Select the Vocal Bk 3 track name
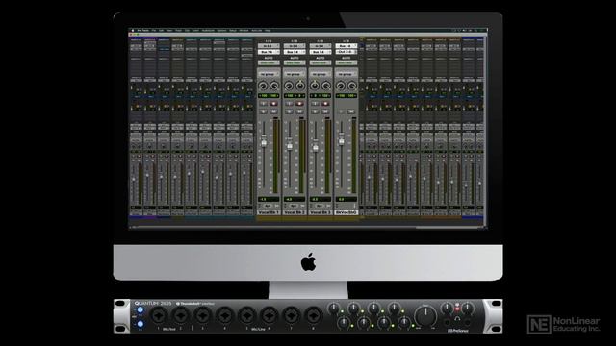This screenshot has width=616, height=346. pyautogui.click(x=321, y=212)
